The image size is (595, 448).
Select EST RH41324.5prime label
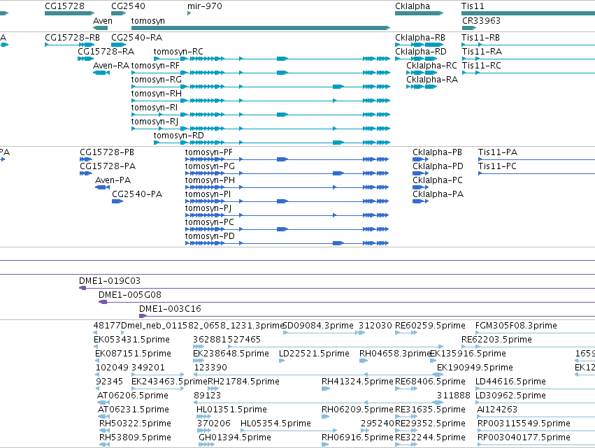click(x=357, y=382)
